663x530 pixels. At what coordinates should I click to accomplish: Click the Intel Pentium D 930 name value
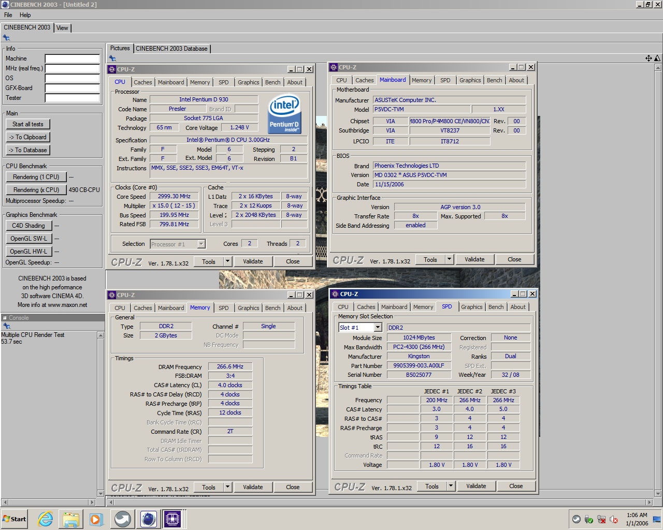click(204, 99)
